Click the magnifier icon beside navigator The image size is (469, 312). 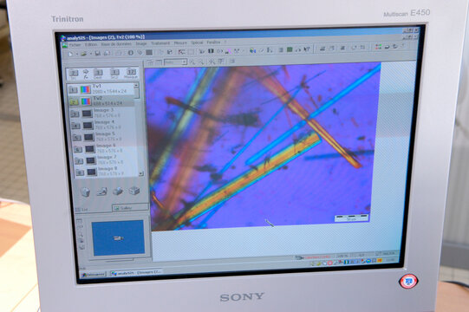(81, 234)
